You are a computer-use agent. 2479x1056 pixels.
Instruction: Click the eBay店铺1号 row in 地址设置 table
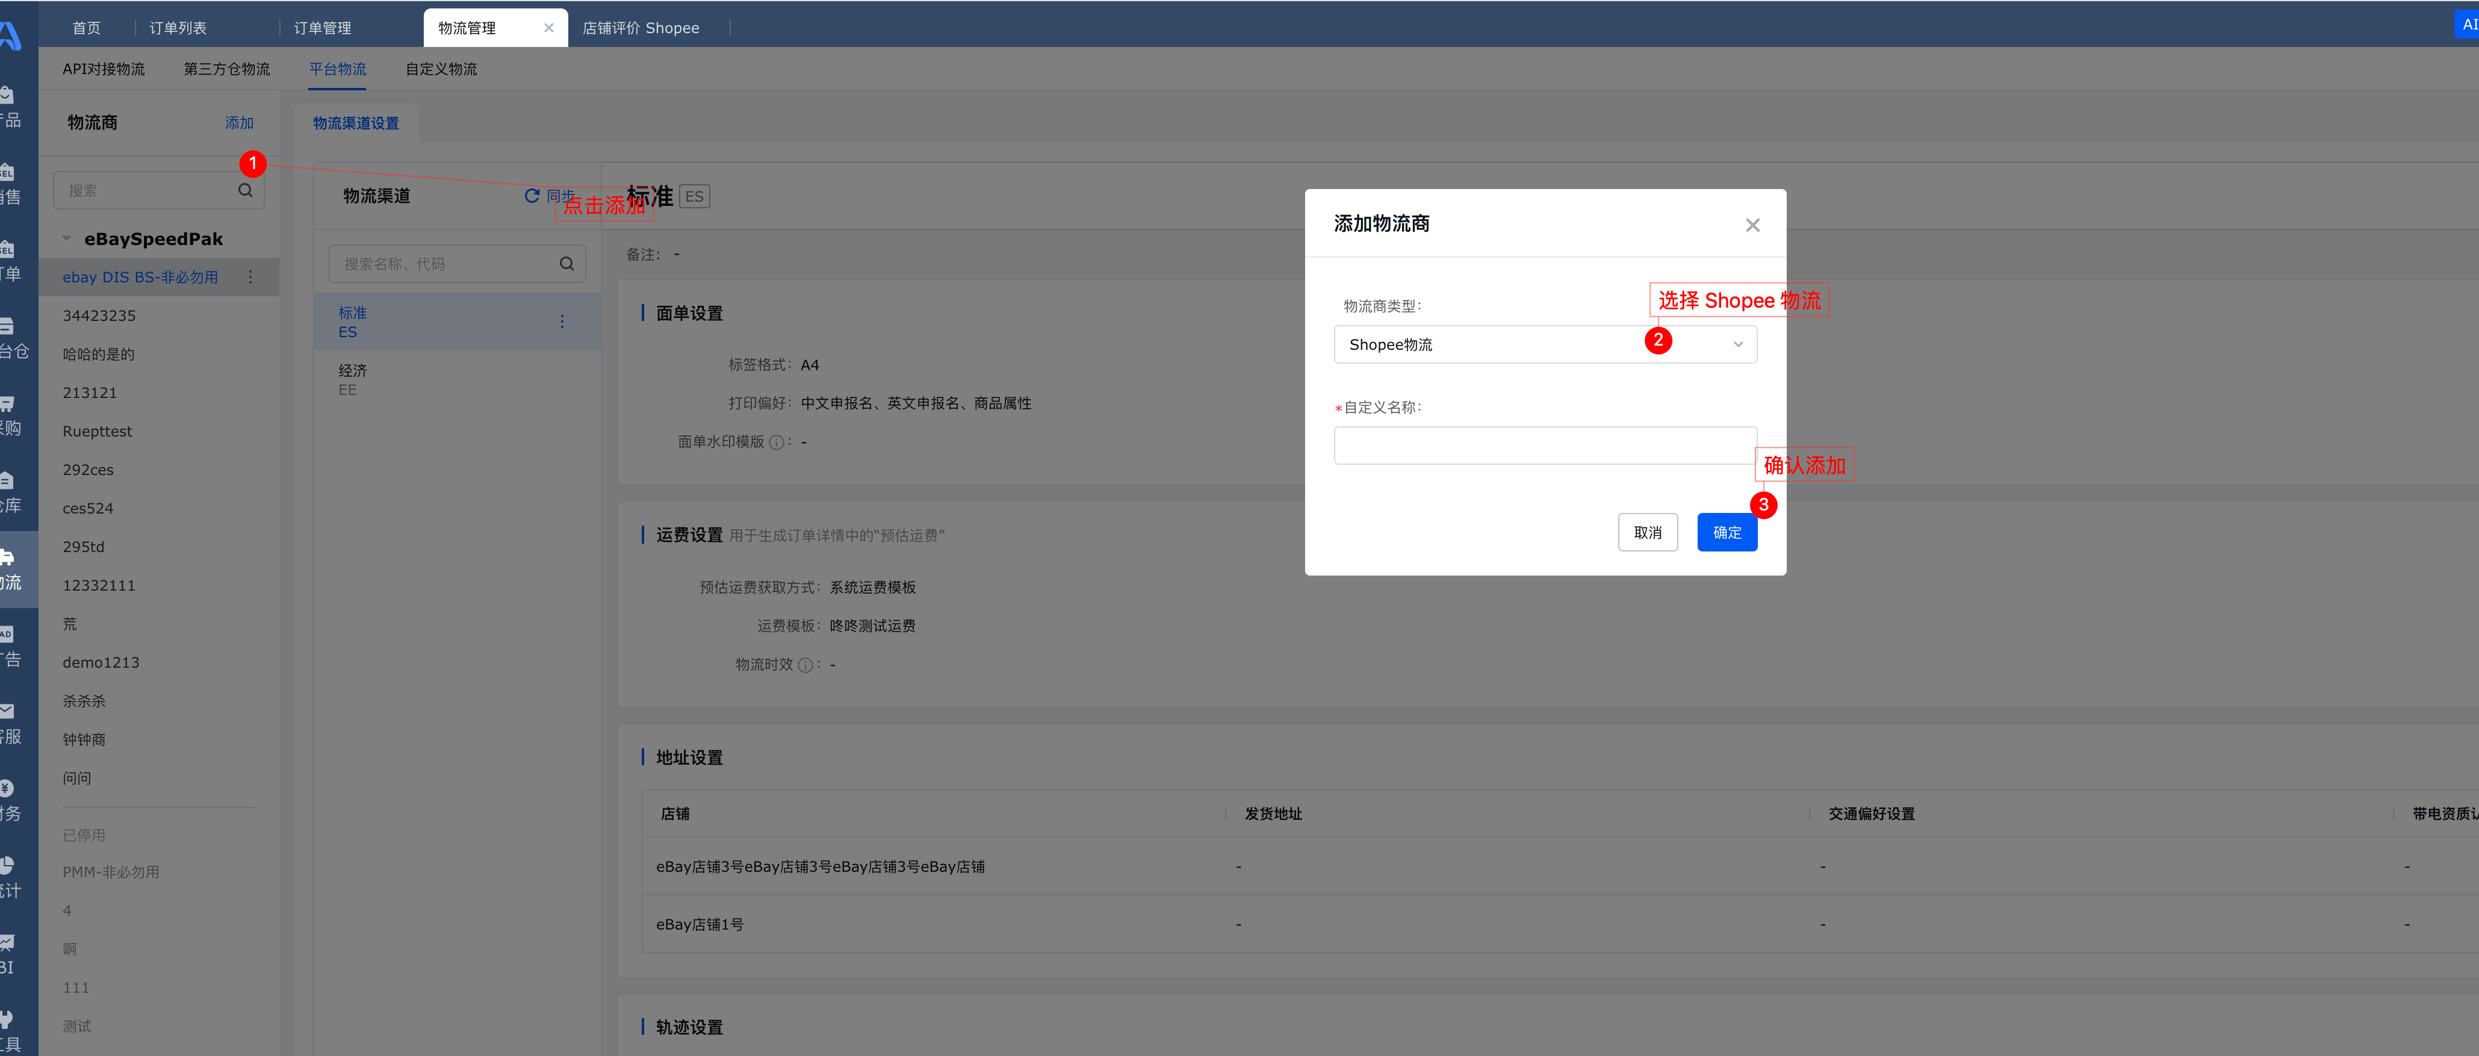pos(1559,924)
